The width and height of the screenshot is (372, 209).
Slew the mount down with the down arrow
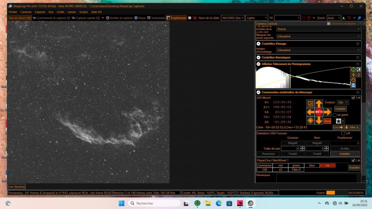pos(319,121)
